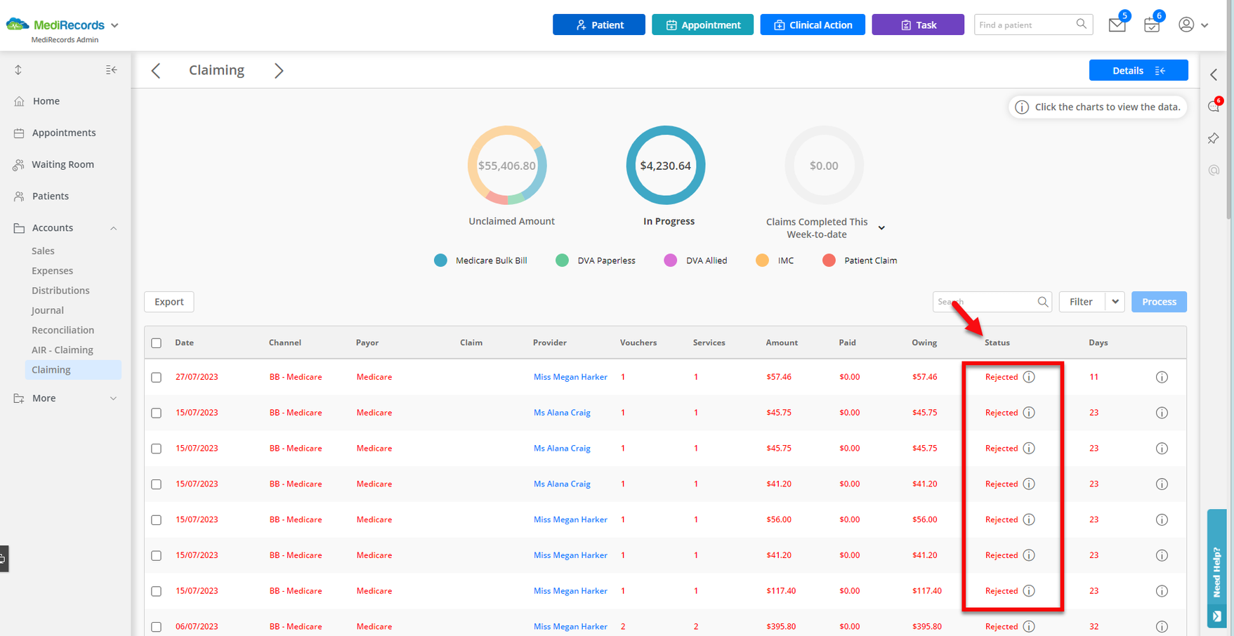The height and width of the screenshot is (636, 1234).
Task: Click the Export button
Action: click(x=169, y=302)
